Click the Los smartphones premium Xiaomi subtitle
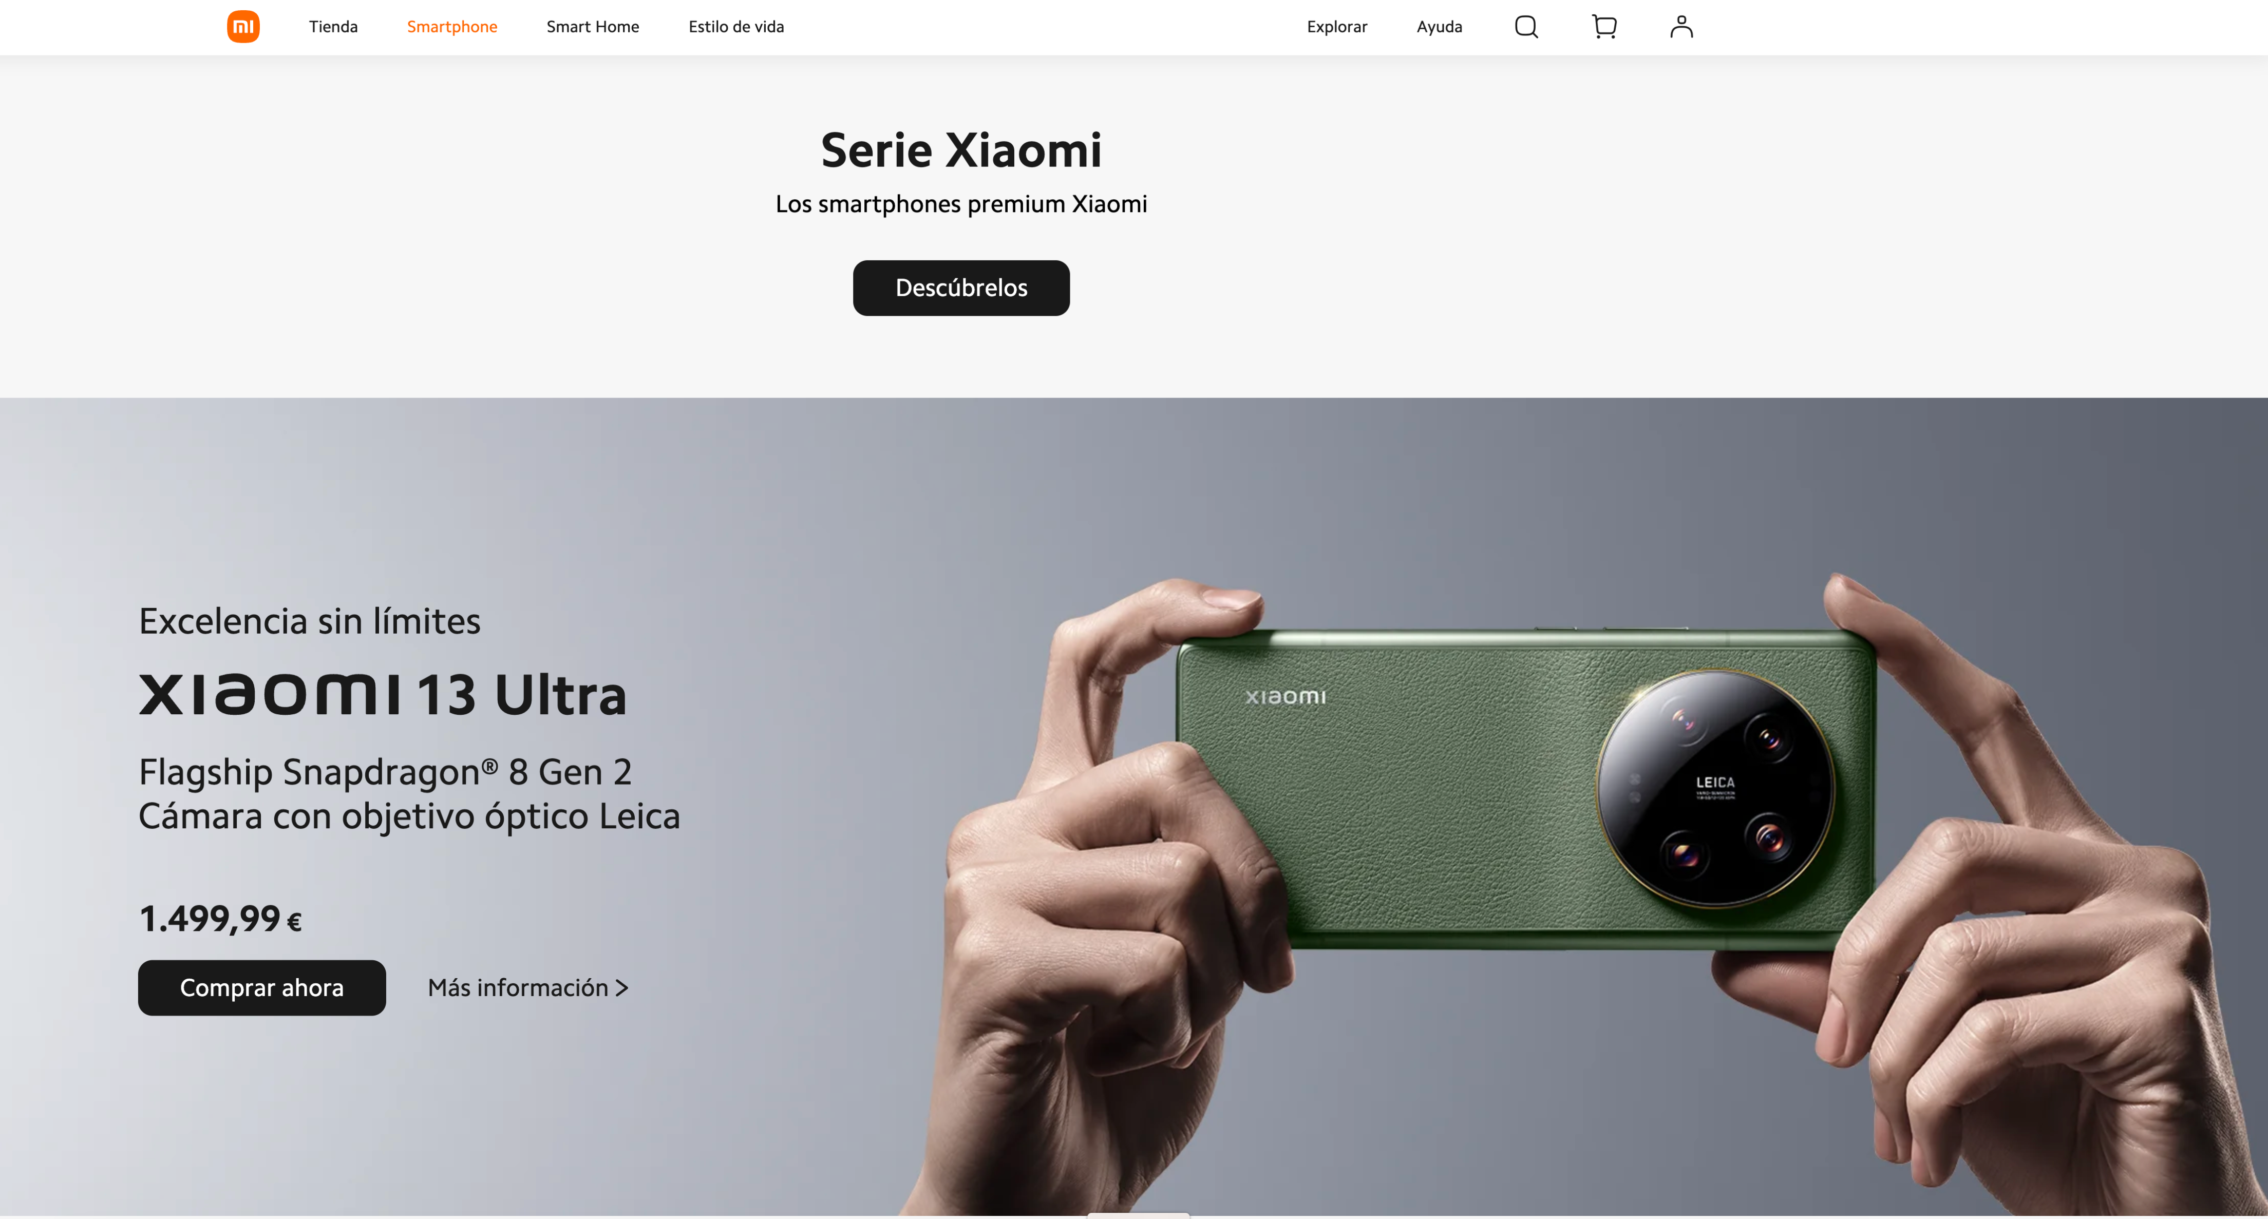The width and height of the screenshot is (2268, 1219). (961, 204)
